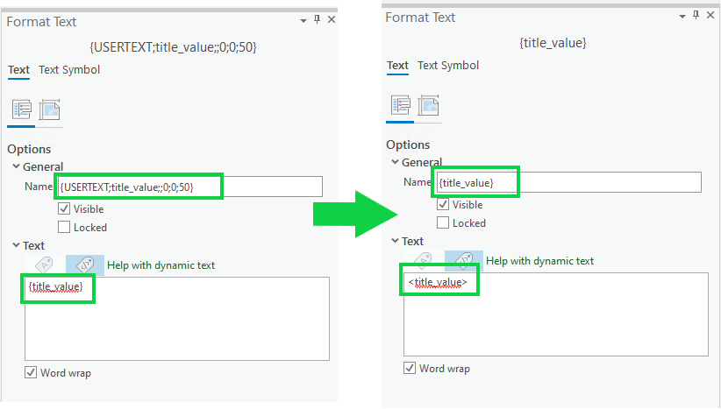721x409 pixels.
Task: Open the pane menu arrow of the right pane
Action: tap(682, 16)
